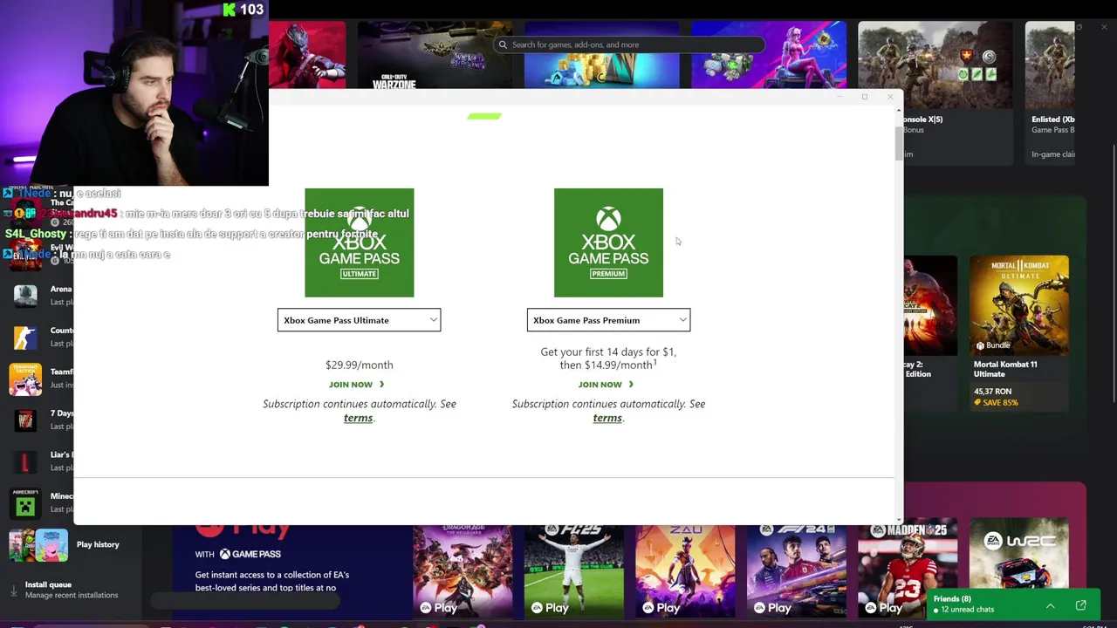Click the $29.99/month price text
Viewport: 1117px width, 628px height.
[x=359, y=365]
